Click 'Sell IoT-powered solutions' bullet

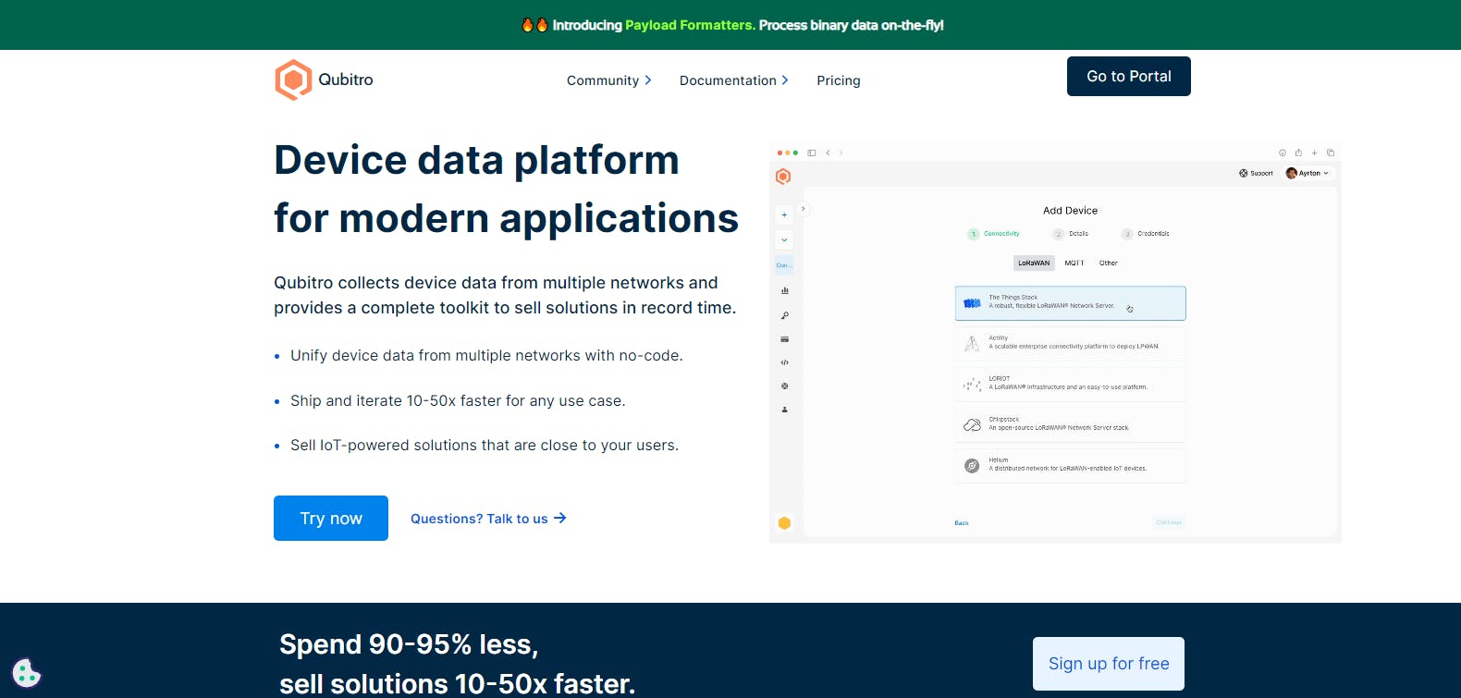point(485,446)
